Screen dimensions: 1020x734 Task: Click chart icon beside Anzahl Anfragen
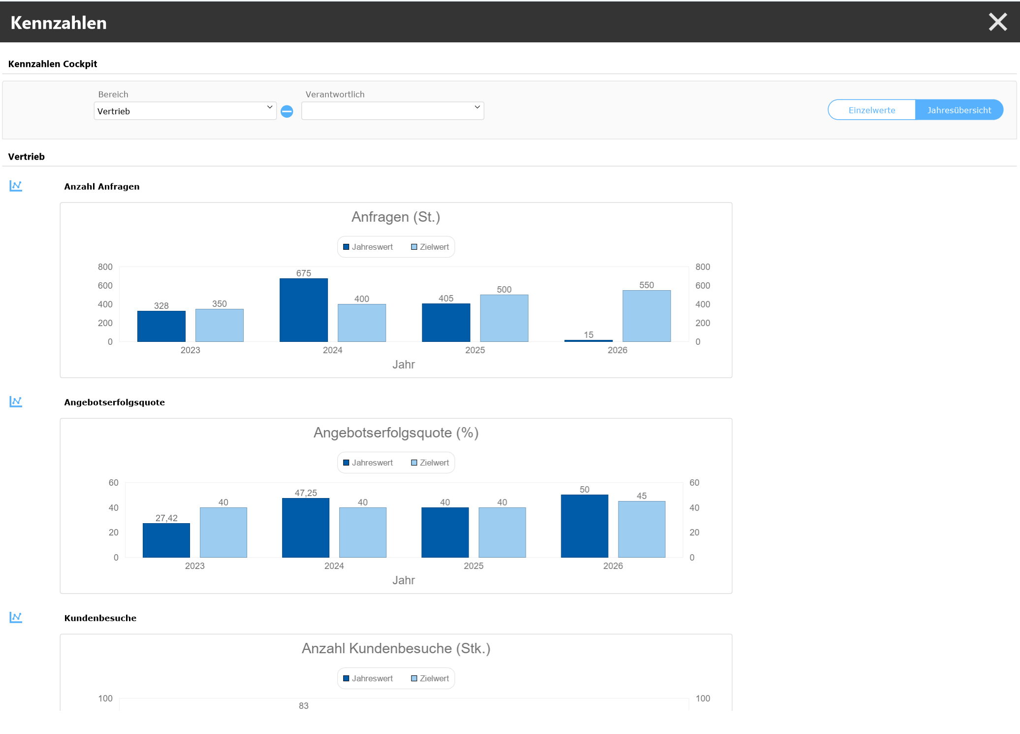(x=16, y=186)
